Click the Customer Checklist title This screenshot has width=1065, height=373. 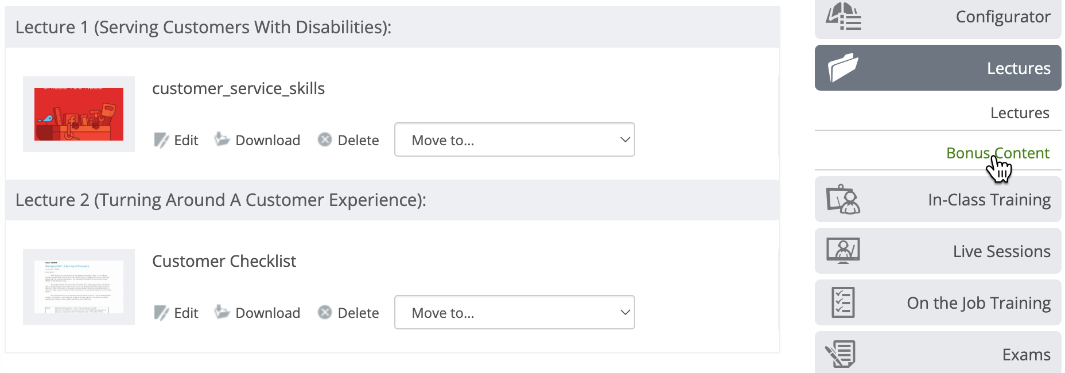point(224,261)
